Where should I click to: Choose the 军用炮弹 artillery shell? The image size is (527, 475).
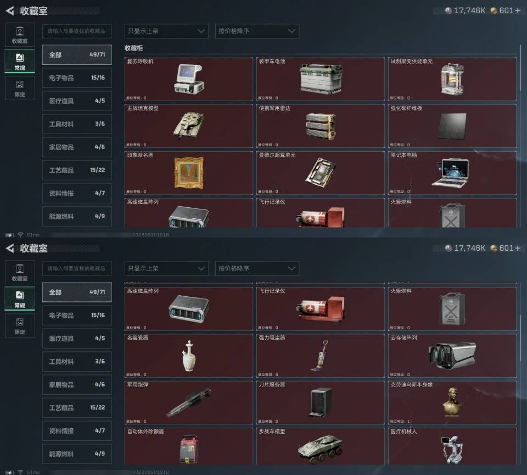[188, 402]
